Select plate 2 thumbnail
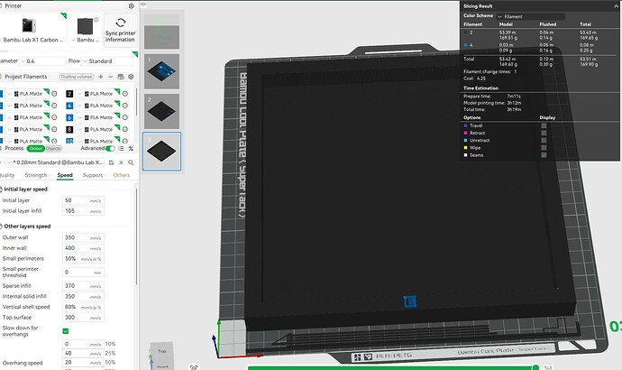This screenshot has width=622, height=370. (162, 111)
